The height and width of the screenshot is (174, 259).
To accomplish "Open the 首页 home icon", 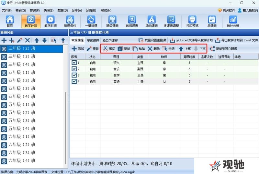I will (10, 21).
